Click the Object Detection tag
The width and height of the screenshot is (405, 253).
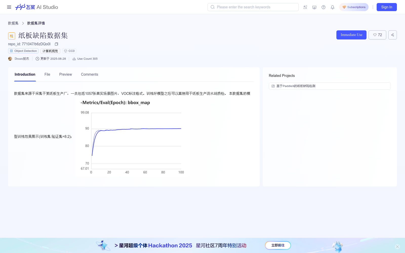tap(23, 51)
